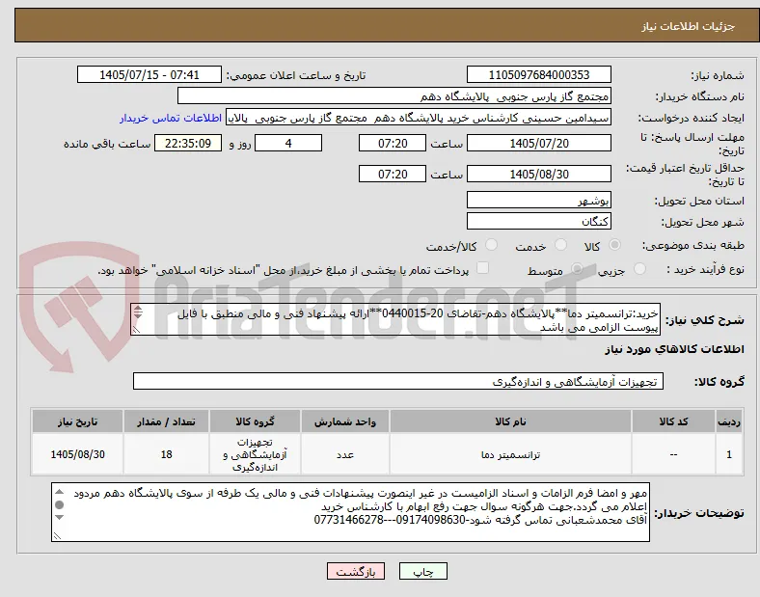This screenshot has width=760, height=597.
Task: Select the خدمت radio button
Action: tap(560, 245)
